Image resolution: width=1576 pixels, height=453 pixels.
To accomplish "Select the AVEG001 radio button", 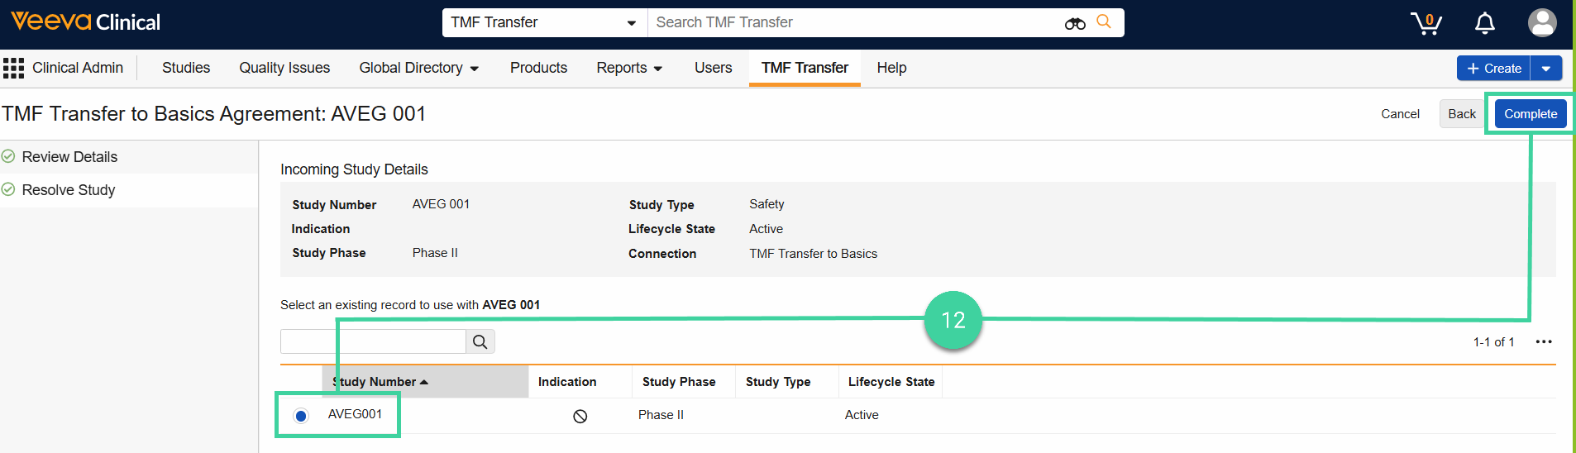I will click(301, 416).
